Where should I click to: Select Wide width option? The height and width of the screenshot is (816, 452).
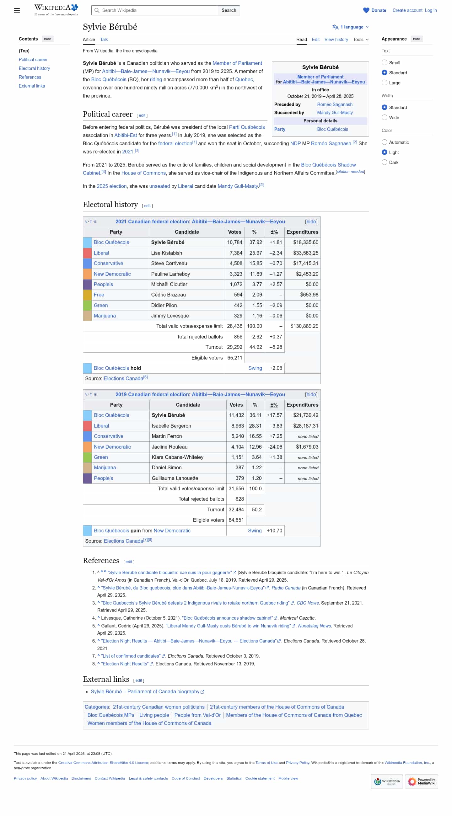click(x=385, y=118)
